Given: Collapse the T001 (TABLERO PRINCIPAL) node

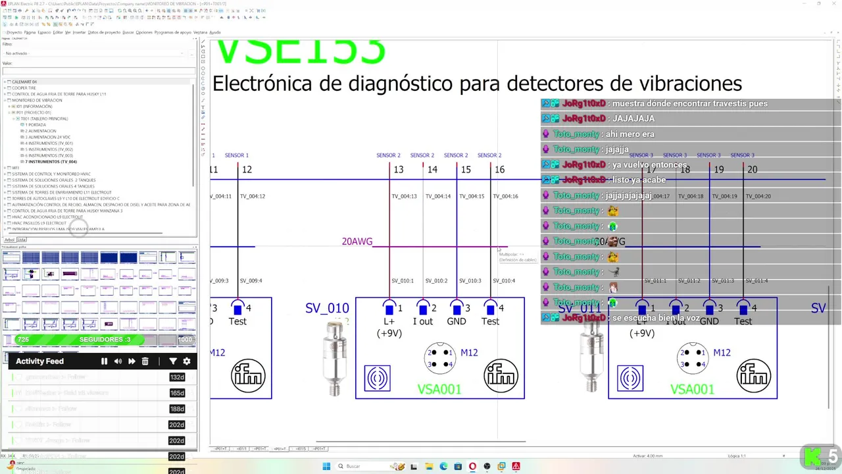Looking at the screenshot, I should coord(14,118).
